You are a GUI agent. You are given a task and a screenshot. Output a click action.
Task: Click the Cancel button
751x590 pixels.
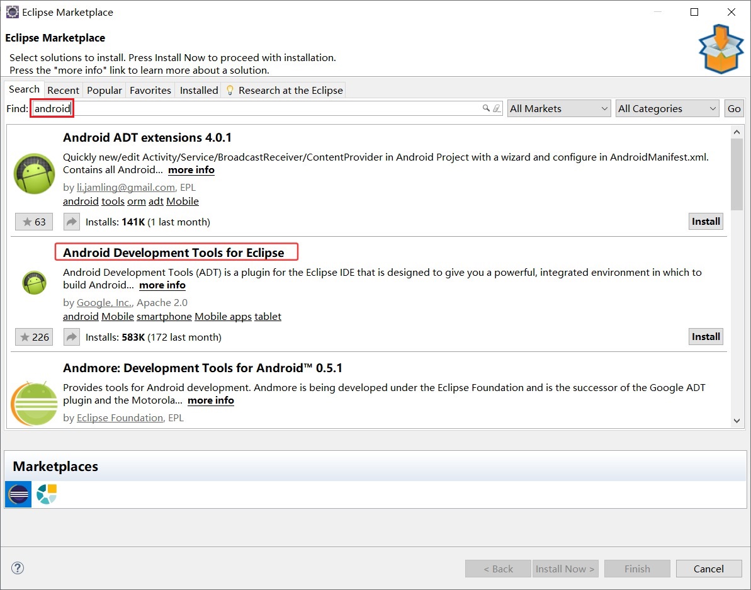[x=708, y=569]
